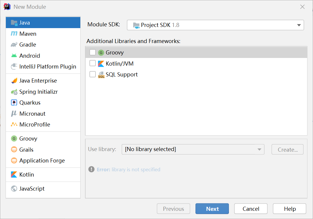Select the Java folder icon

pos(14,23)
